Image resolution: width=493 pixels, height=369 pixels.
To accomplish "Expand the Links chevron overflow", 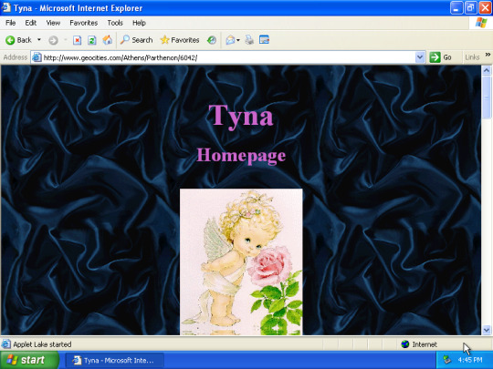I will click(x=488, y=55).
